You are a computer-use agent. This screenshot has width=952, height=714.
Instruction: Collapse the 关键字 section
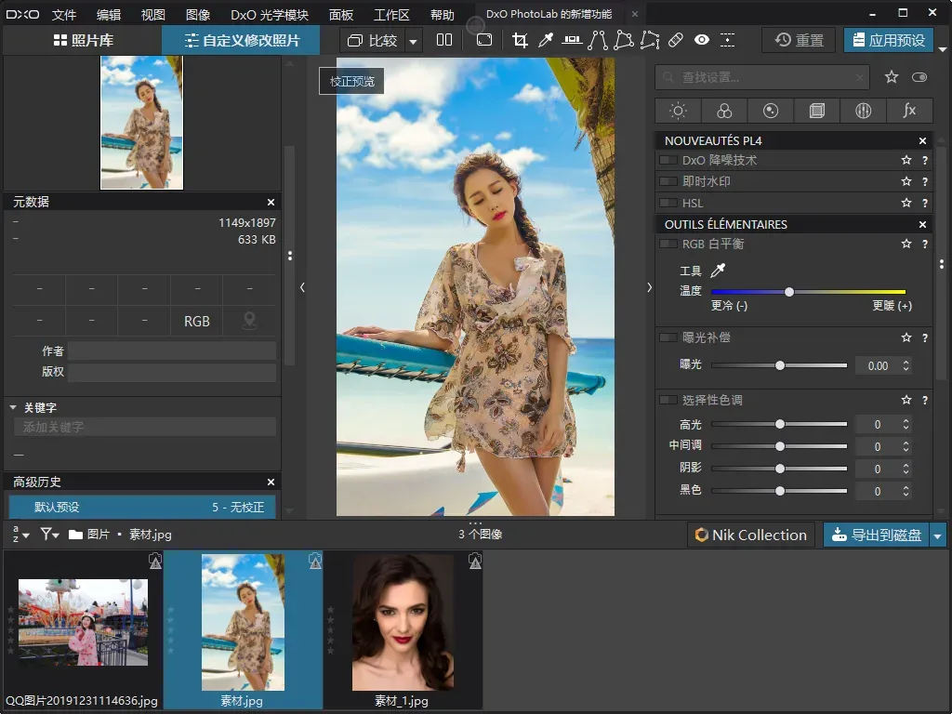(14, 407)
